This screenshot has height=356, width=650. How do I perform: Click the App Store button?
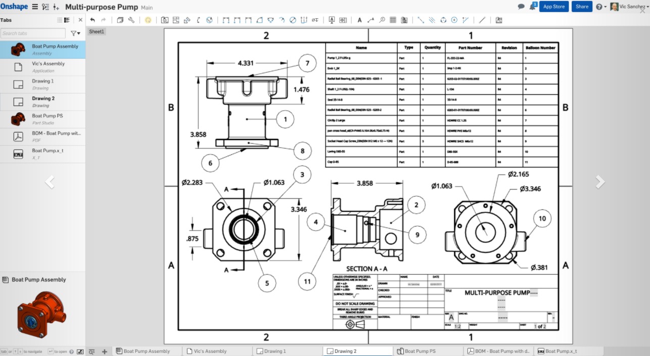point(554,7)
